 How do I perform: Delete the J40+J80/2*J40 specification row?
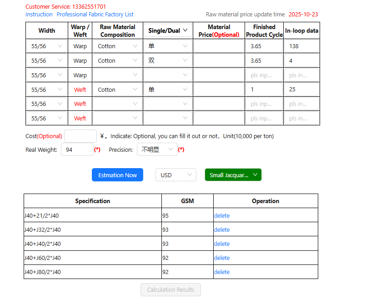click(x=222, y=272)
